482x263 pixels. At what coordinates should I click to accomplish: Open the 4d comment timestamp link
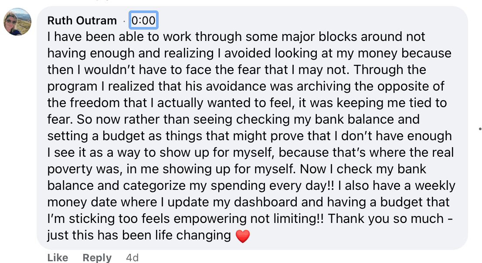coord(132,258)
